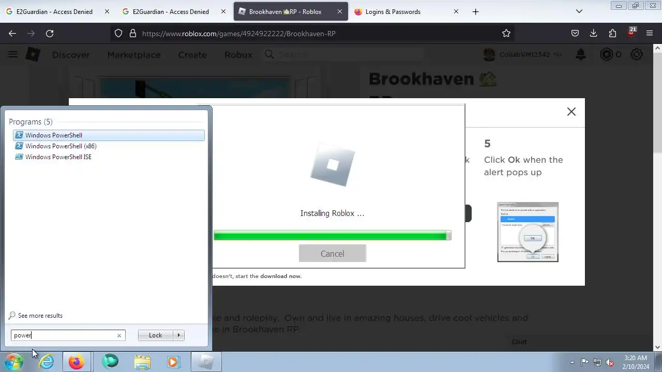This screenshot has width=662, height=372.
Task: Close the Roblox download instructions dialog
Action: (x=571, y=112)
